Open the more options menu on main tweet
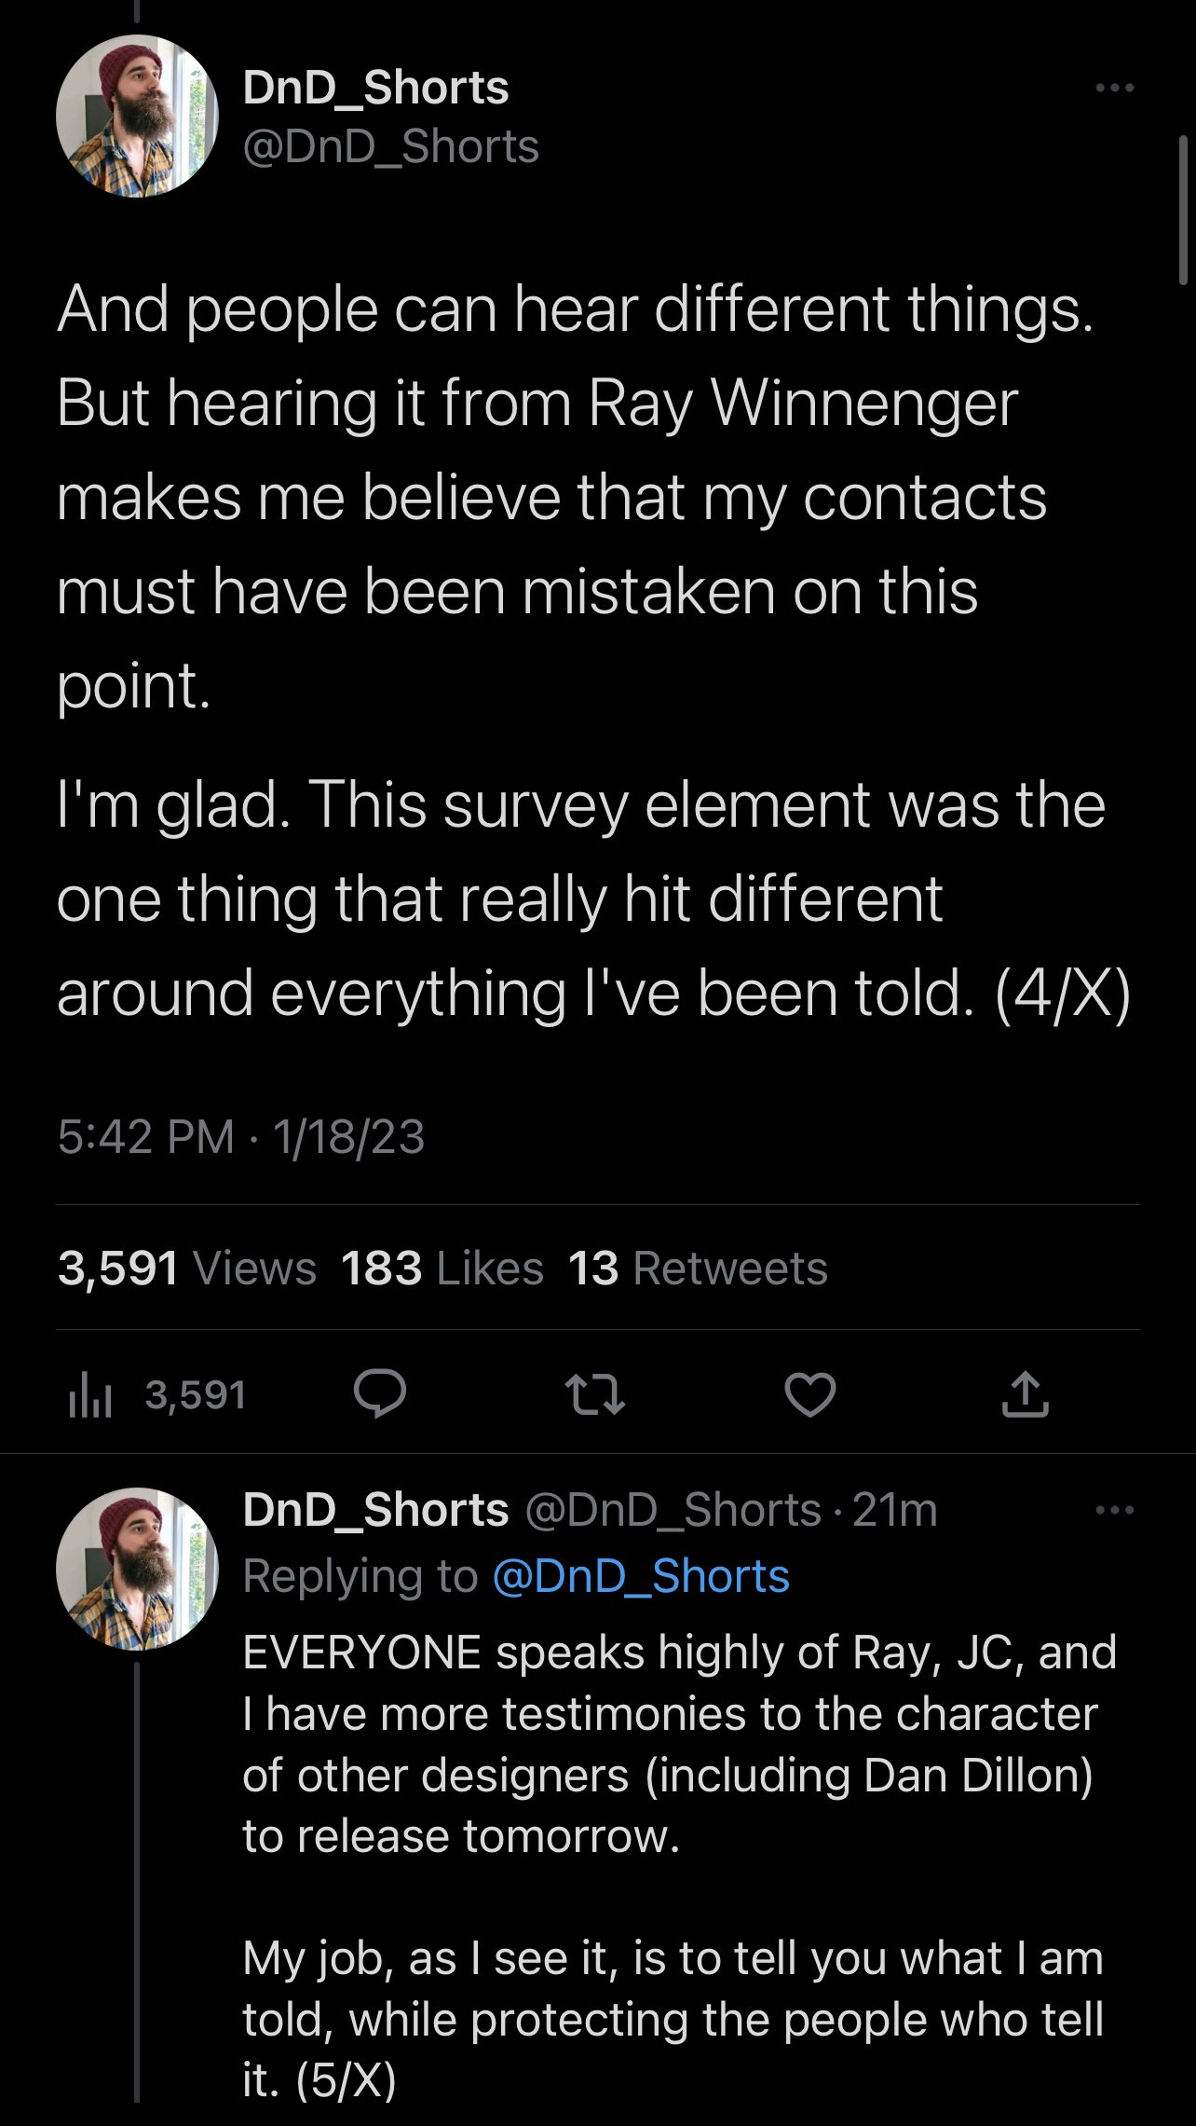The image size is (1196, 2126). [1114, 89]
